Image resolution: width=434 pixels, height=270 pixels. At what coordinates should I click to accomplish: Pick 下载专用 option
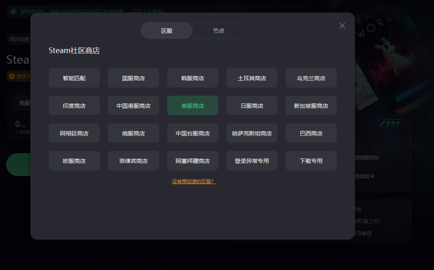coord(311,161)
